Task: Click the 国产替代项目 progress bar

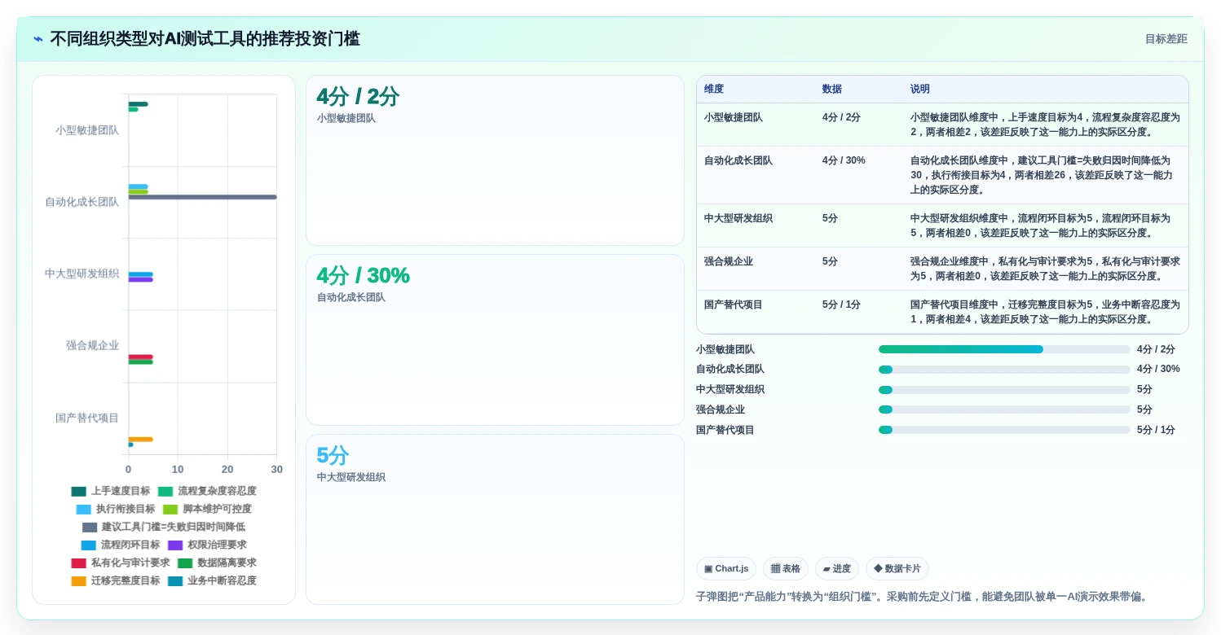Action: click(x=1004, y=430)
